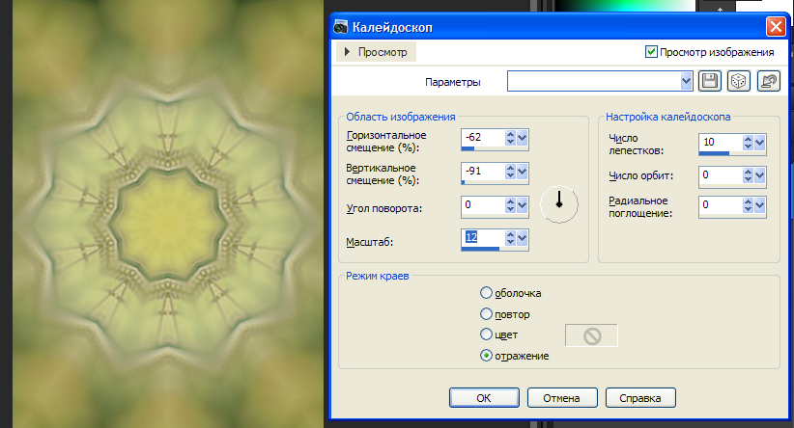The width and height of the screenshot is (794, 428).
Task: Click the Отмена button
Action: coord(560,397)
